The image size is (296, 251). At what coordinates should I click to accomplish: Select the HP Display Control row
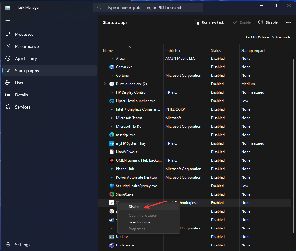pyautogui.click(x=194, y=92)
